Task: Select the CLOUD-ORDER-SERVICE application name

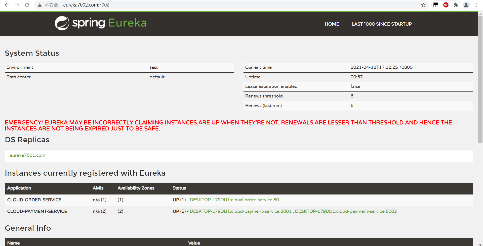Action: pos(34,200)
